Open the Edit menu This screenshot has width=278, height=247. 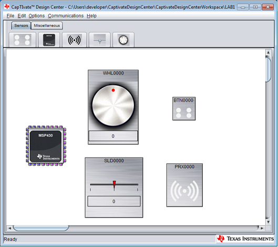pos(22,16)
